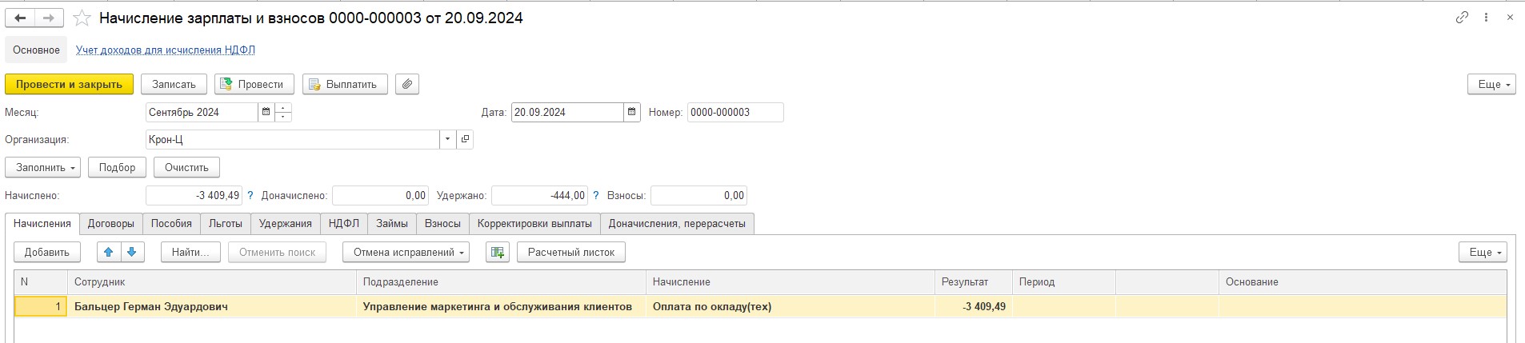The image size is (1525, 343).
Task: Click the Результат column header
Action: [973, 282]
